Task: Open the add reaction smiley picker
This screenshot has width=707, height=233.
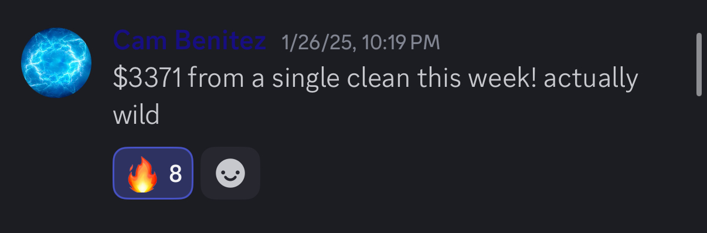Action: tap(230, 173)
